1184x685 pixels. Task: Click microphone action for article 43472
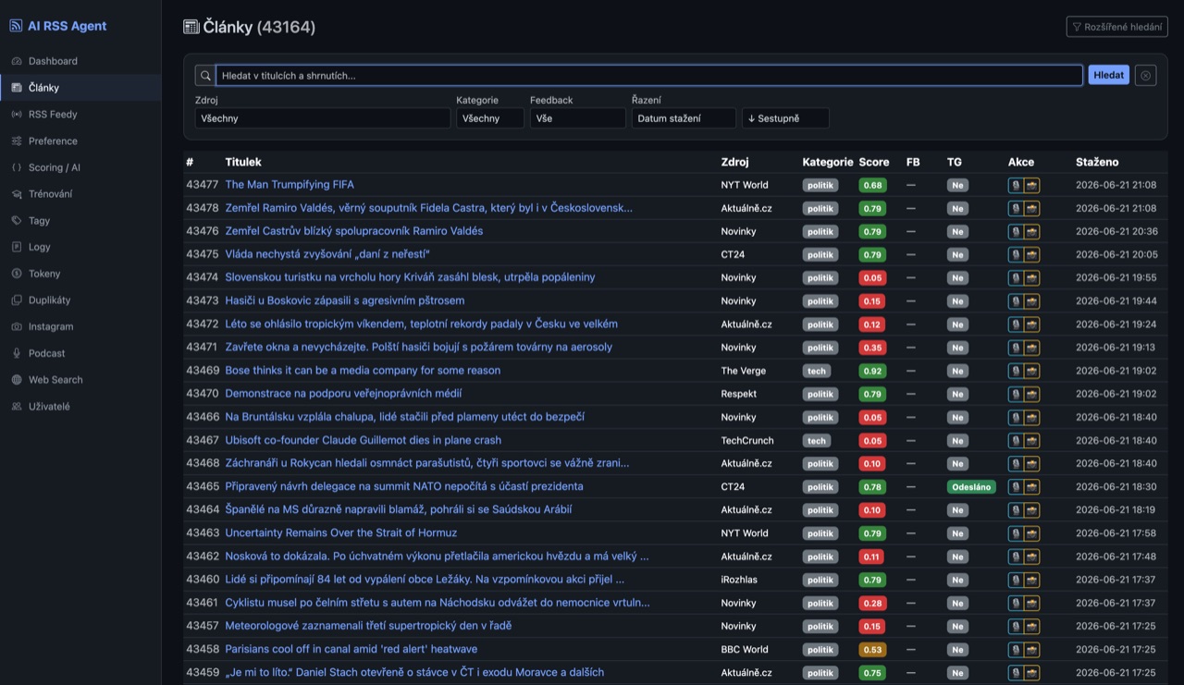(x=1016, y=324)
